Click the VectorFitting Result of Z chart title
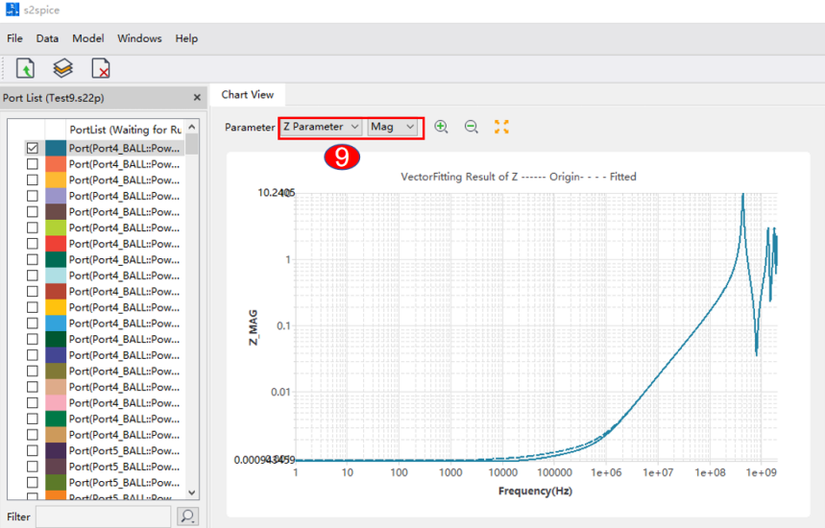 (519, 177)
